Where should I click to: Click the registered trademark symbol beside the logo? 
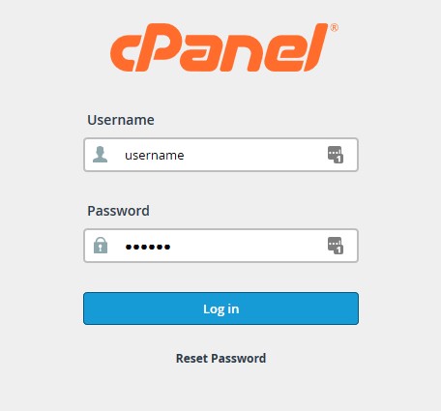334,28
